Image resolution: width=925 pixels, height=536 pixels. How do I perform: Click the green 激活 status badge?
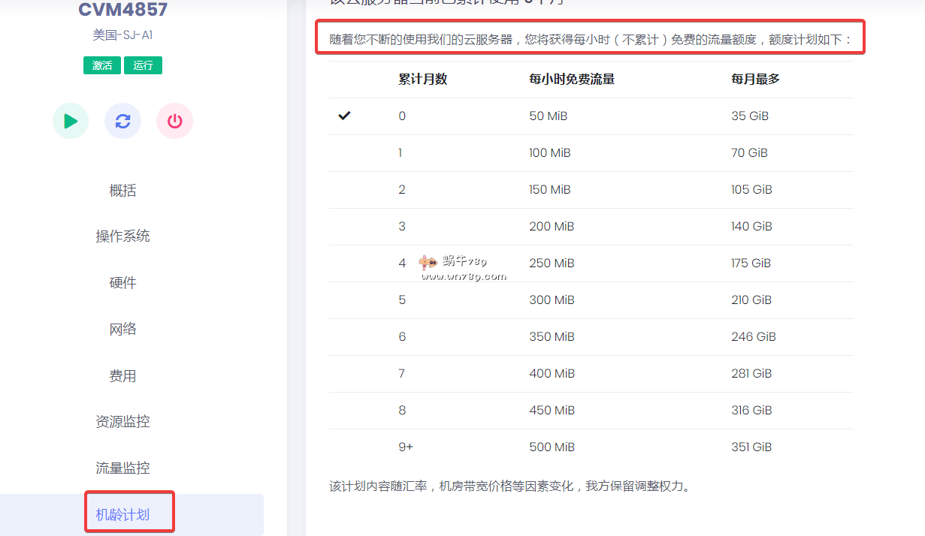pyautogui.click(x=102, y=65)
